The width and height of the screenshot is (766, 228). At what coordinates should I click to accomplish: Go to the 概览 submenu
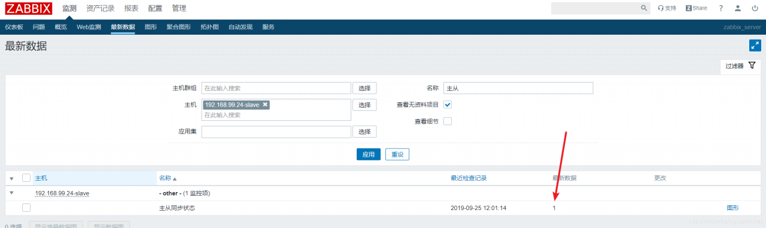(60, 27)
